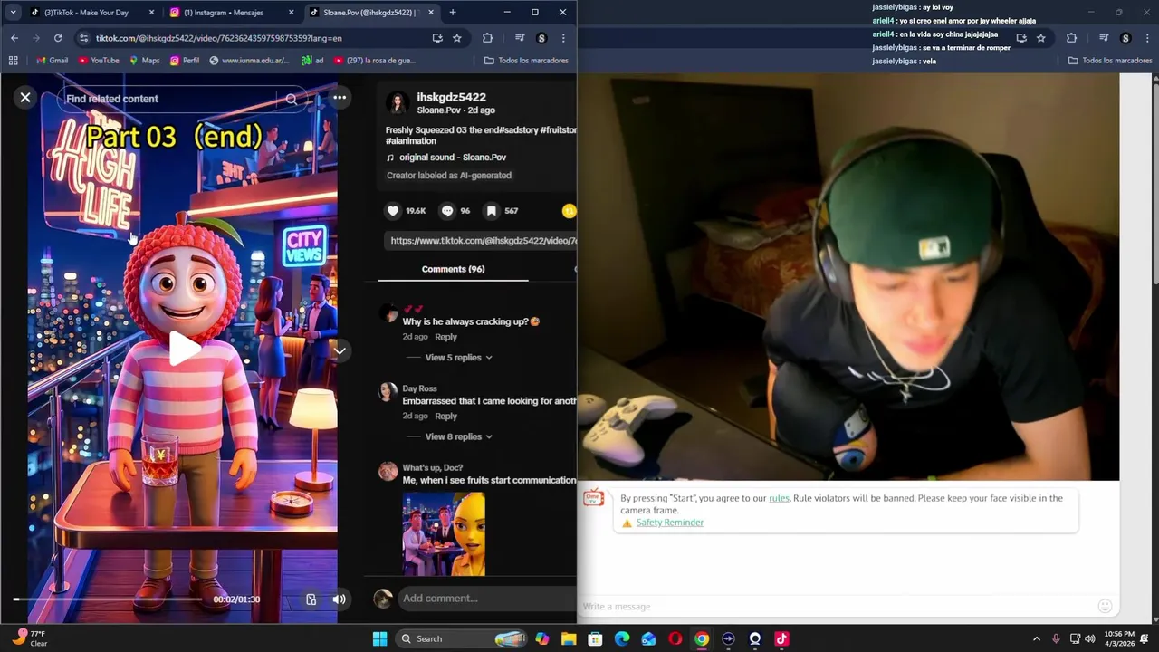Click the search magnifier in Find related content

coord(292,99)
